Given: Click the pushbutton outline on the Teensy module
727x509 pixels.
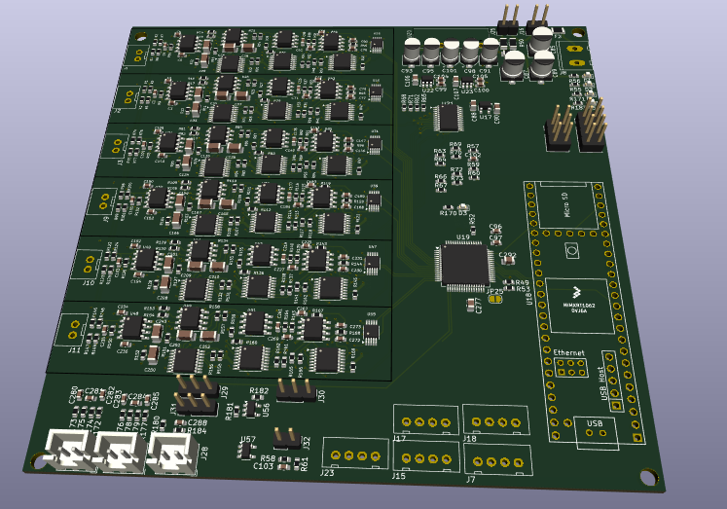Looking at the screenshot, I should 572,251.
